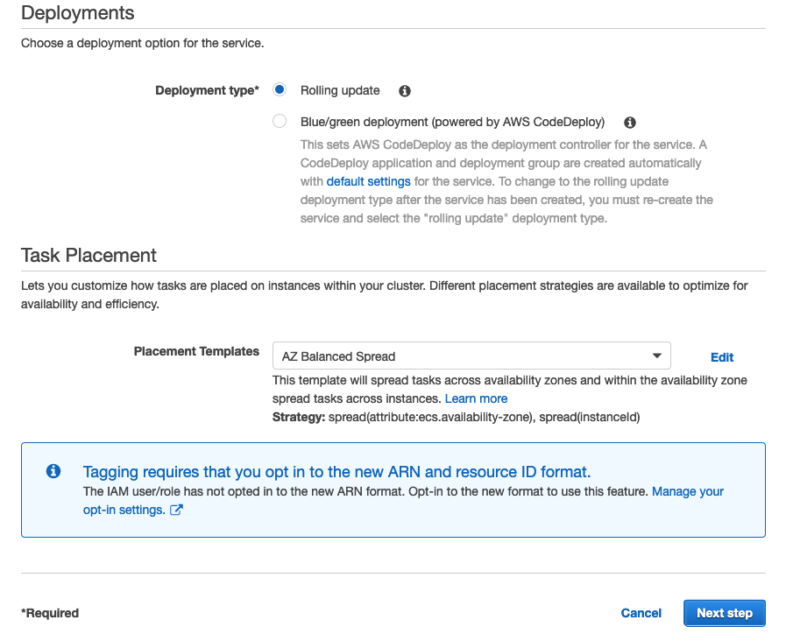Click Edit next to Placement Templates
This screenshot has width=793, height=641.
722,357
